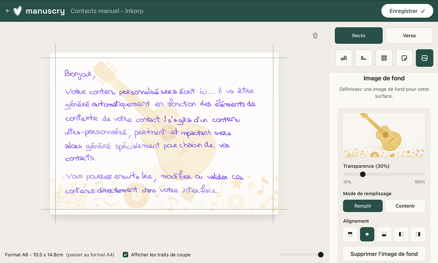Choose the sticker note tool
The height and width of the screenshot is (263, 438).
[404, 58]
